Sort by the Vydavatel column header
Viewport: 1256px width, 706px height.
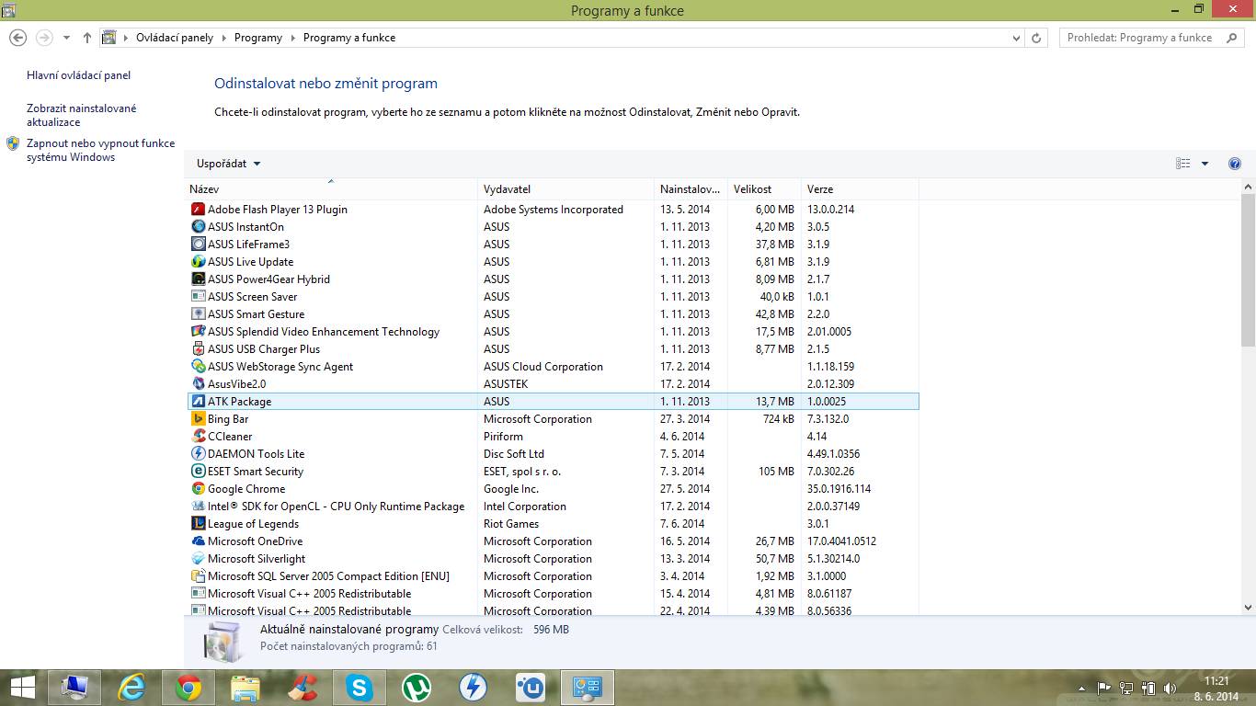(565, 189)
